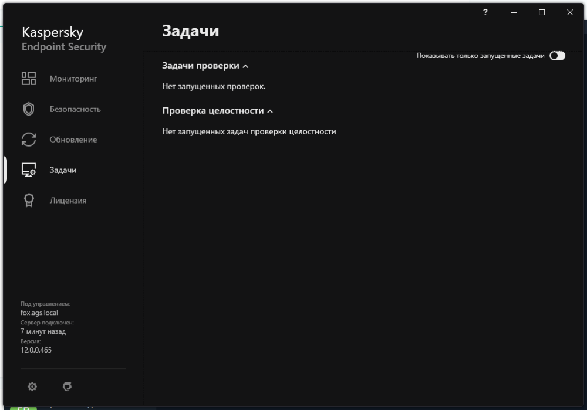The height and width of the screenshot is (410, 587).
Task: Toggle Показывать только запущенные задачи switch
Action: [x=557, y=56]
